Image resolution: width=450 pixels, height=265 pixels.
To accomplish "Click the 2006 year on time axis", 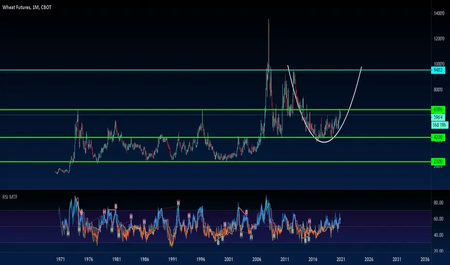I will point(256,259).
